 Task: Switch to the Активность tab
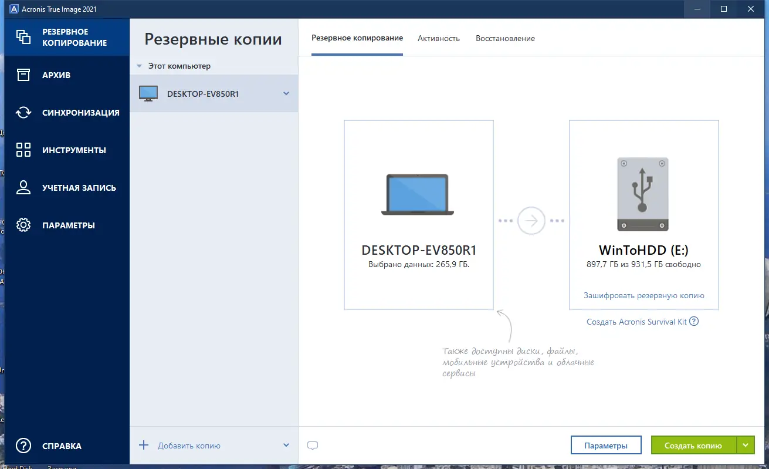click(438, 38)
